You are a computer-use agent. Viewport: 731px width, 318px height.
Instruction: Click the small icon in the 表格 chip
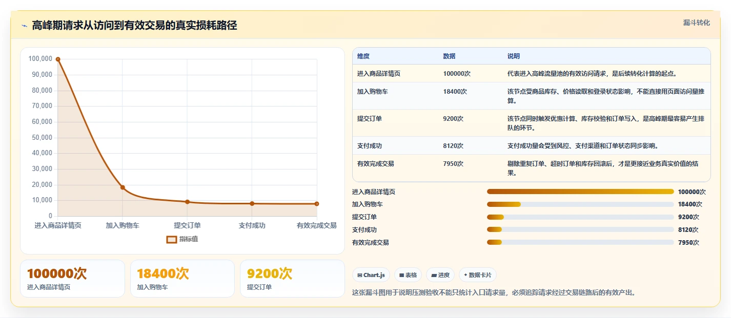pos(402,275)
